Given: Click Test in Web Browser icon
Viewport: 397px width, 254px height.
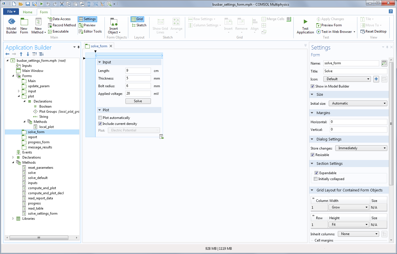Looking at the screenshot, I should [x=319, y=32].
